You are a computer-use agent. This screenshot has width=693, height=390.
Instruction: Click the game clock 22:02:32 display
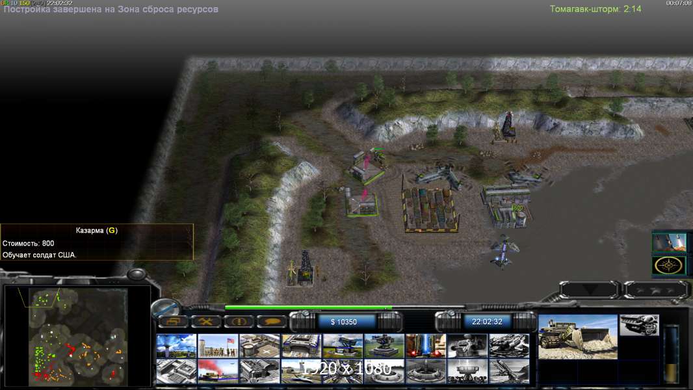pyautogui.click(x=487, y=322)
